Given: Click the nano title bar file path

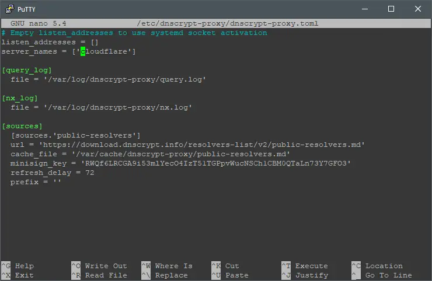Looking at the screenshot, I should tap(228, 23).
